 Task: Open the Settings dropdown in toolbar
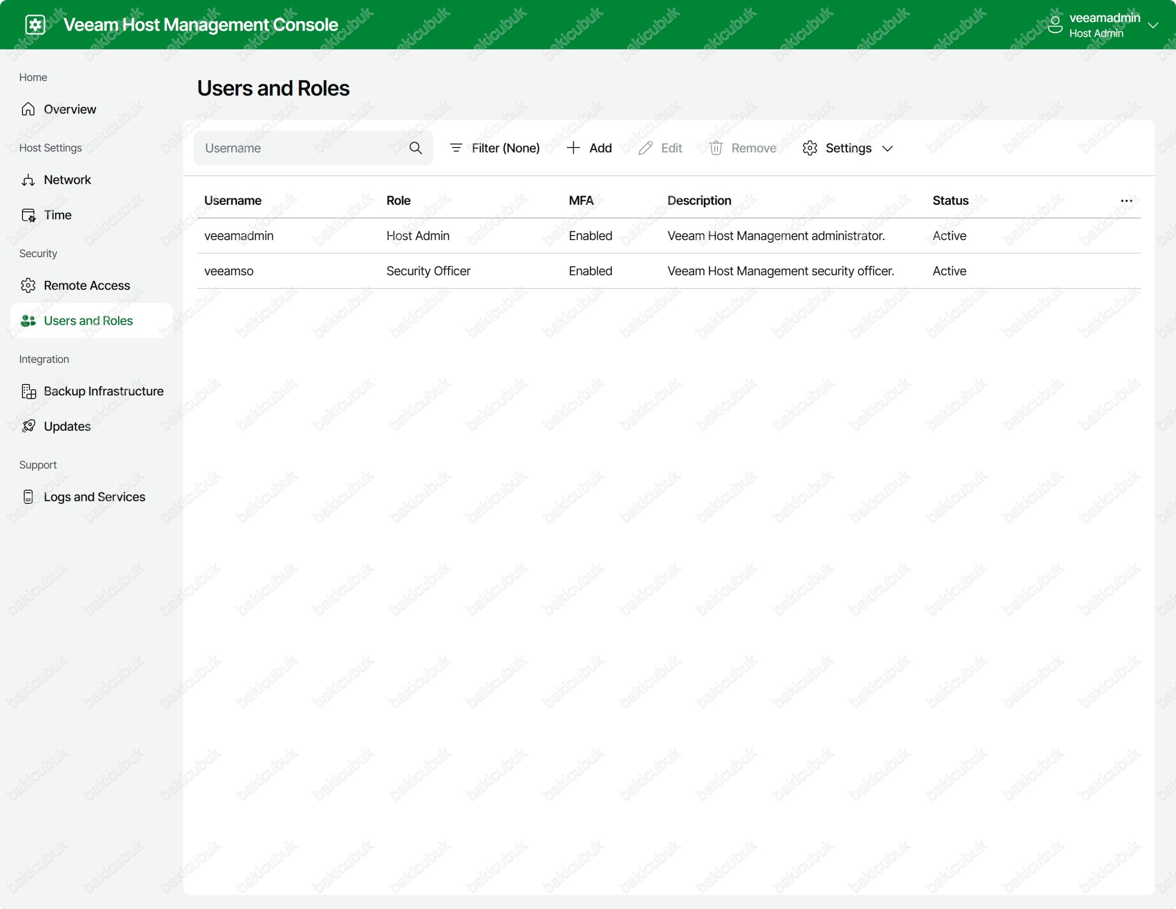pos(848,148)
